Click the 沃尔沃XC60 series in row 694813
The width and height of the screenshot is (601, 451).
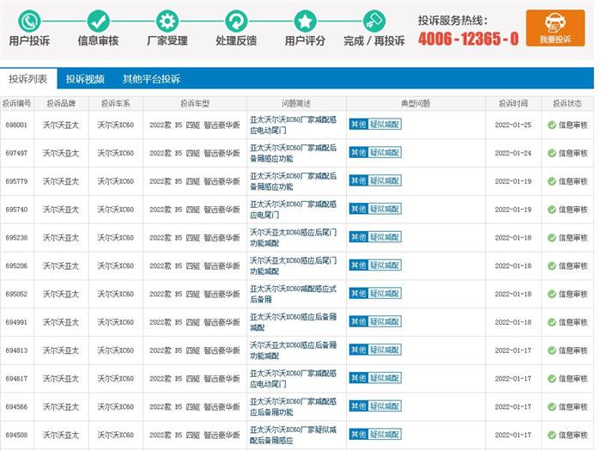pyautogui.click(x=115, y=350)
